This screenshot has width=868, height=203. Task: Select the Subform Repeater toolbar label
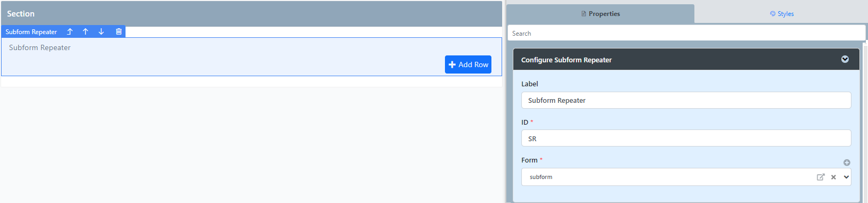32,32
